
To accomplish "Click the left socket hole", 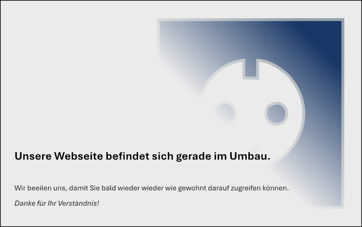I will 225,113.
